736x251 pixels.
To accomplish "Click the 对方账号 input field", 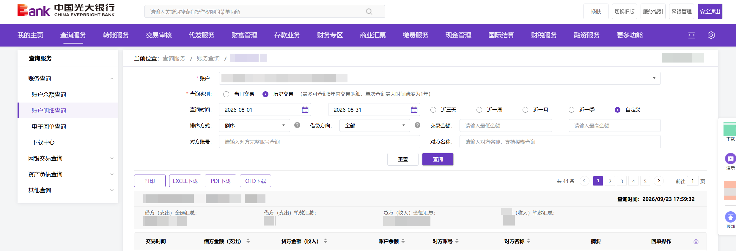I will 320,142.
